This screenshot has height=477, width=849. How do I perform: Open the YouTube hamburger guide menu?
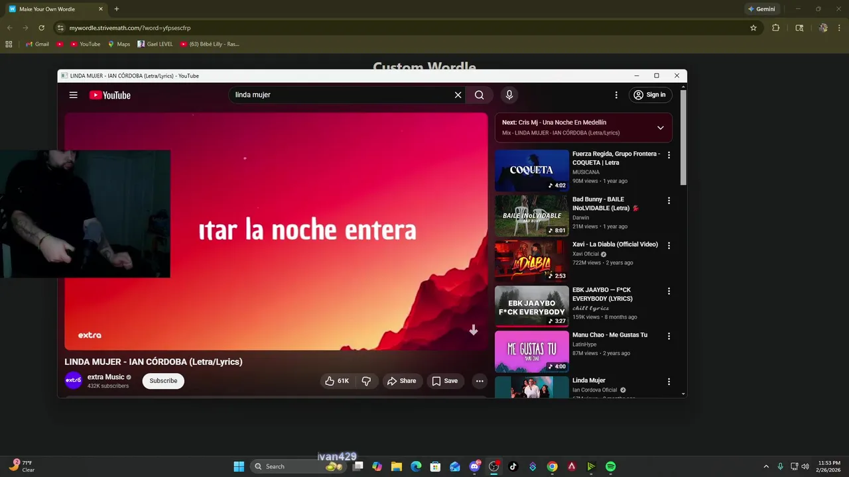(x=74, y=95)
